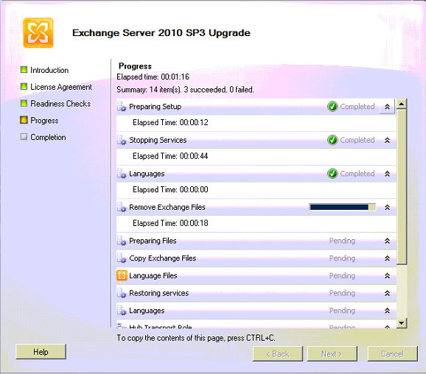Click the Restoring services task icon
This screenshot has width=426, height=374.
click(x=122, y=294)
